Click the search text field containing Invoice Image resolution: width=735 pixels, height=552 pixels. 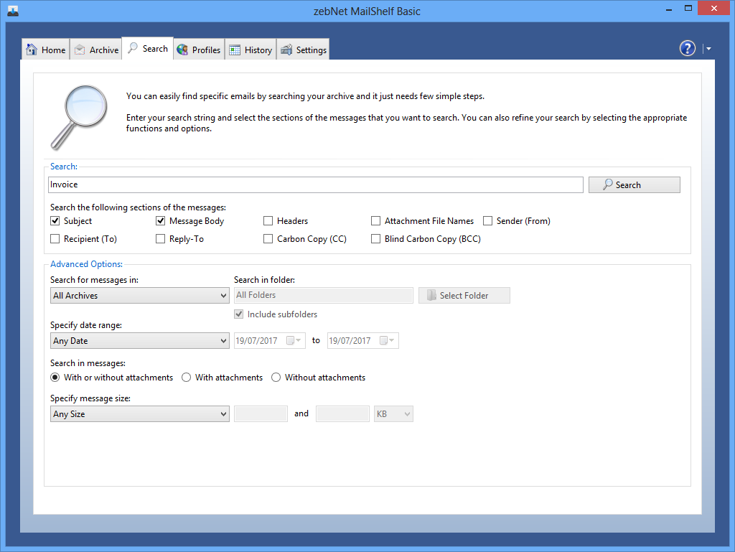[x=316, y=184]
